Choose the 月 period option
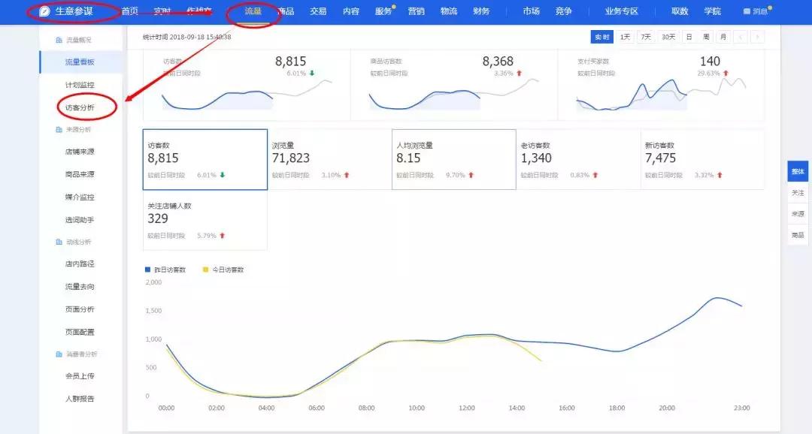812x434 pixels. point(723,37)
